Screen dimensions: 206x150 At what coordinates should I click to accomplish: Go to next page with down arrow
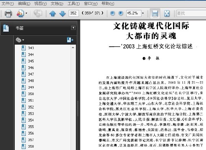pyautogui.click(x=62, y=13)
